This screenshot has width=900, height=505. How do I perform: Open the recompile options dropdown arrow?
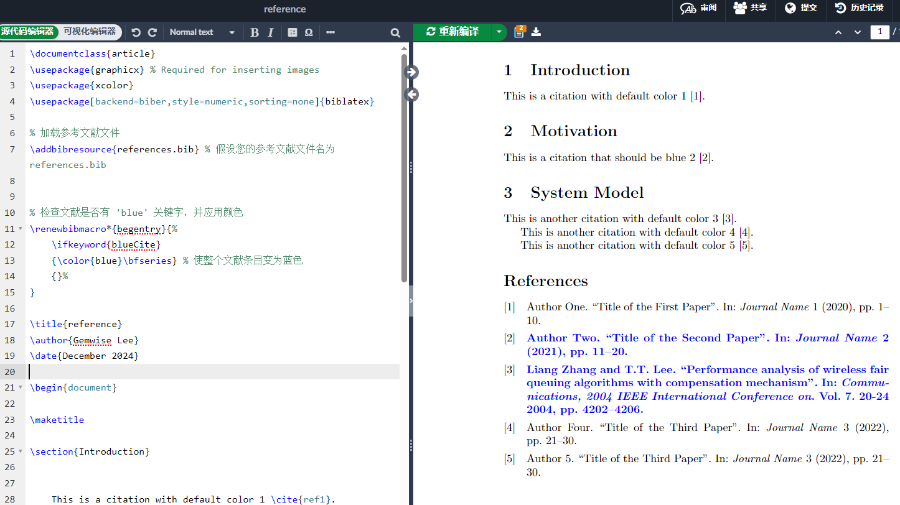tap(499, 32)
